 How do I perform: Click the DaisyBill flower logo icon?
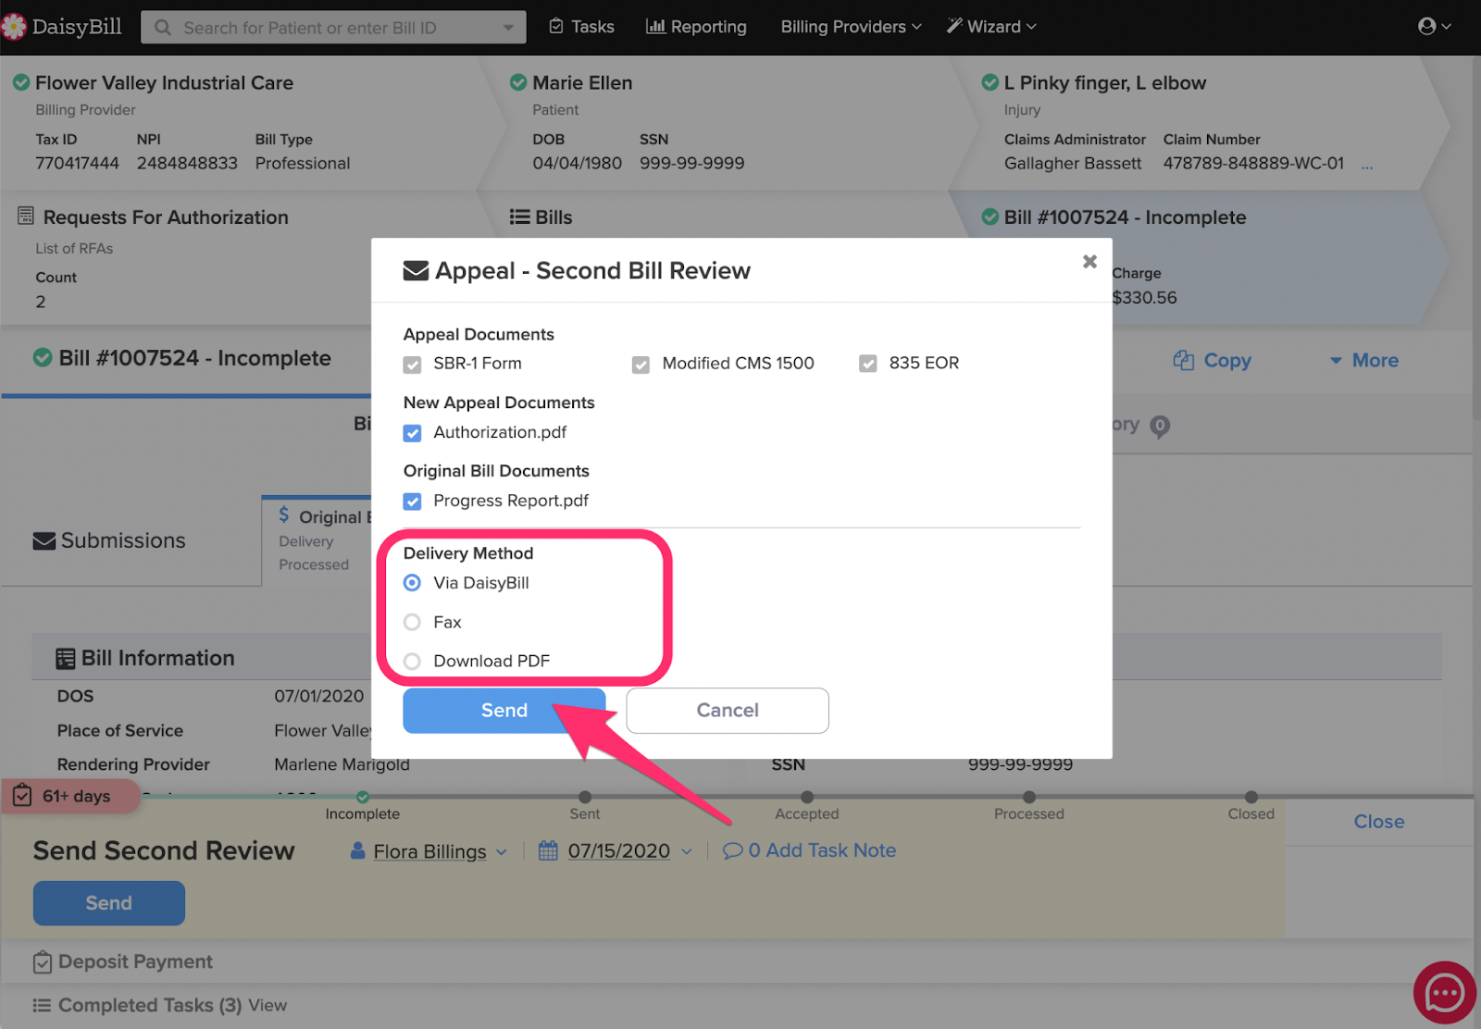tap(14, 27)
